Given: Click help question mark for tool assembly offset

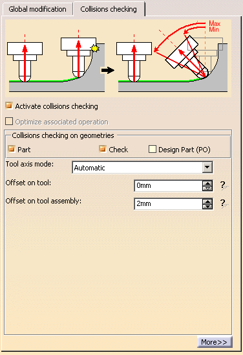Looking at the screenshot, I should click(x=224, y=203).
